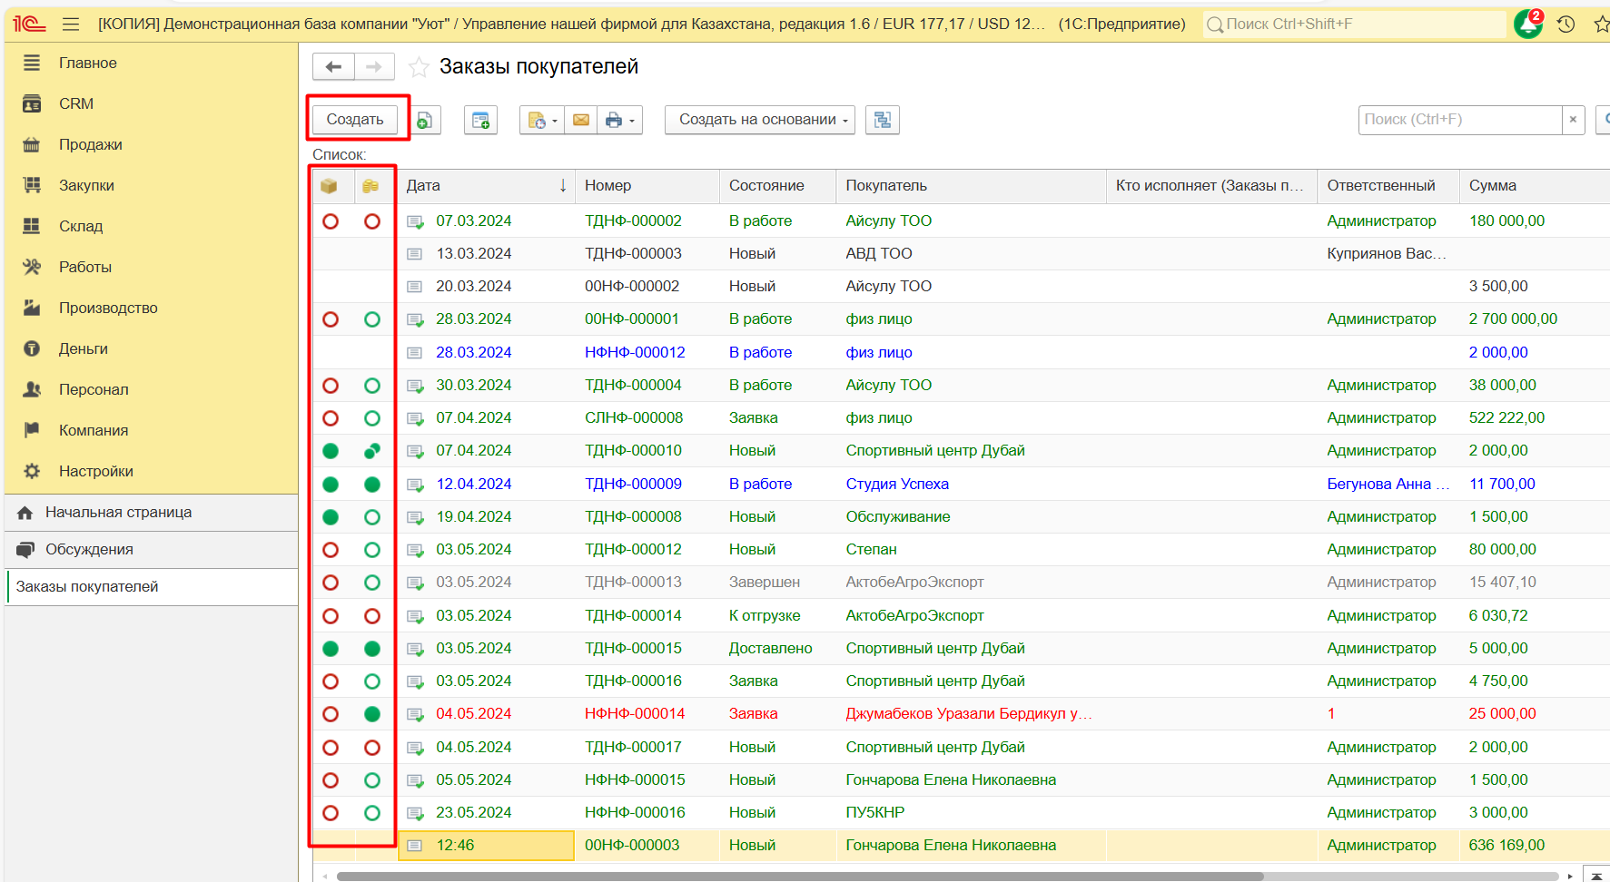Open the history clock icon

pyautogui.click(x=1566, y=24)
